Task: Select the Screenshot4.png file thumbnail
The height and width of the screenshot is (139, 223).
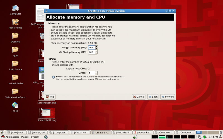Action: pos(41,96)
